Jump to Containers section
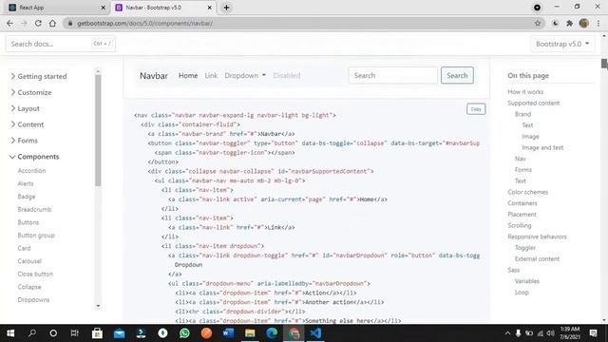 (522, 203)
